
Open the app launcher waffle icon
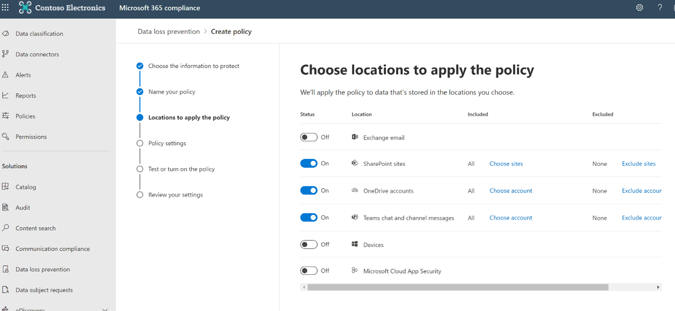pyautogui.click(x=5, y=8)
